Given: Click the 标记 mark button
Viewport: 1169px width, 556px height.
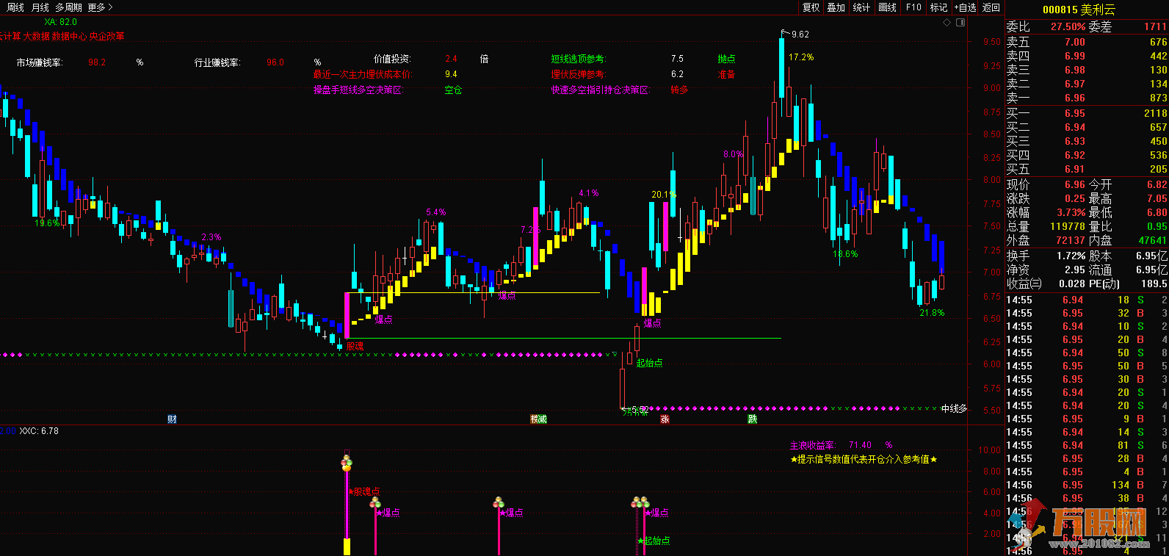Looking at the screenshot, I should click(938, 7).
